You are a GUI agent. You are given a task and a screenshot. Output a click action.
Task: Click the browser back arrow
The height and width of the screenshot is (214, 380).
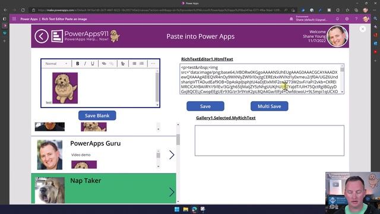pyautogui.click(x=5, y=10)
